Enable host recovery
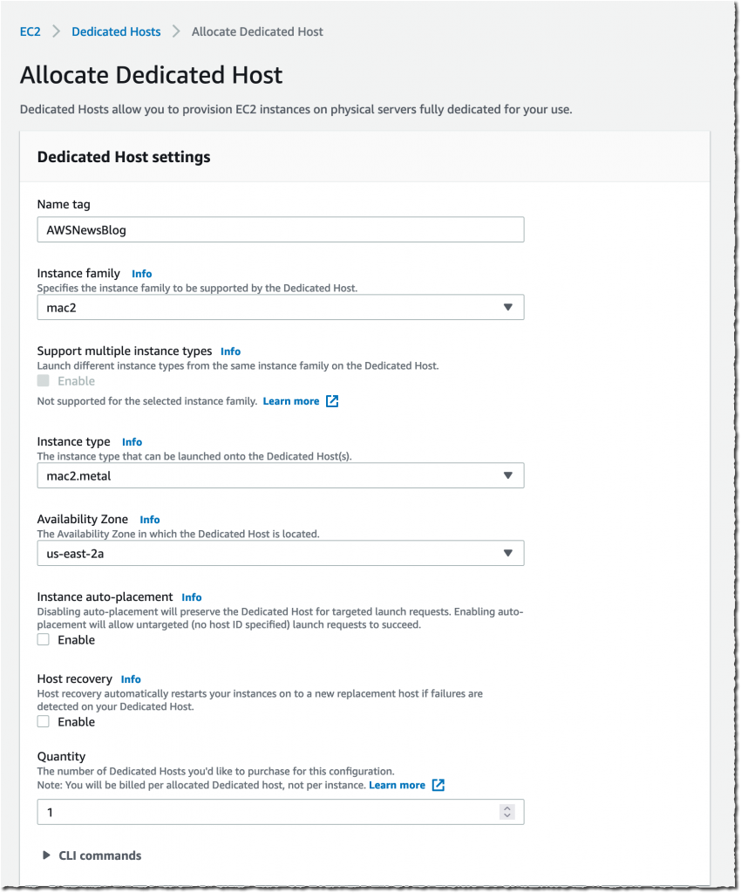Viewport: 741px width, 893px height. [41, 721]
